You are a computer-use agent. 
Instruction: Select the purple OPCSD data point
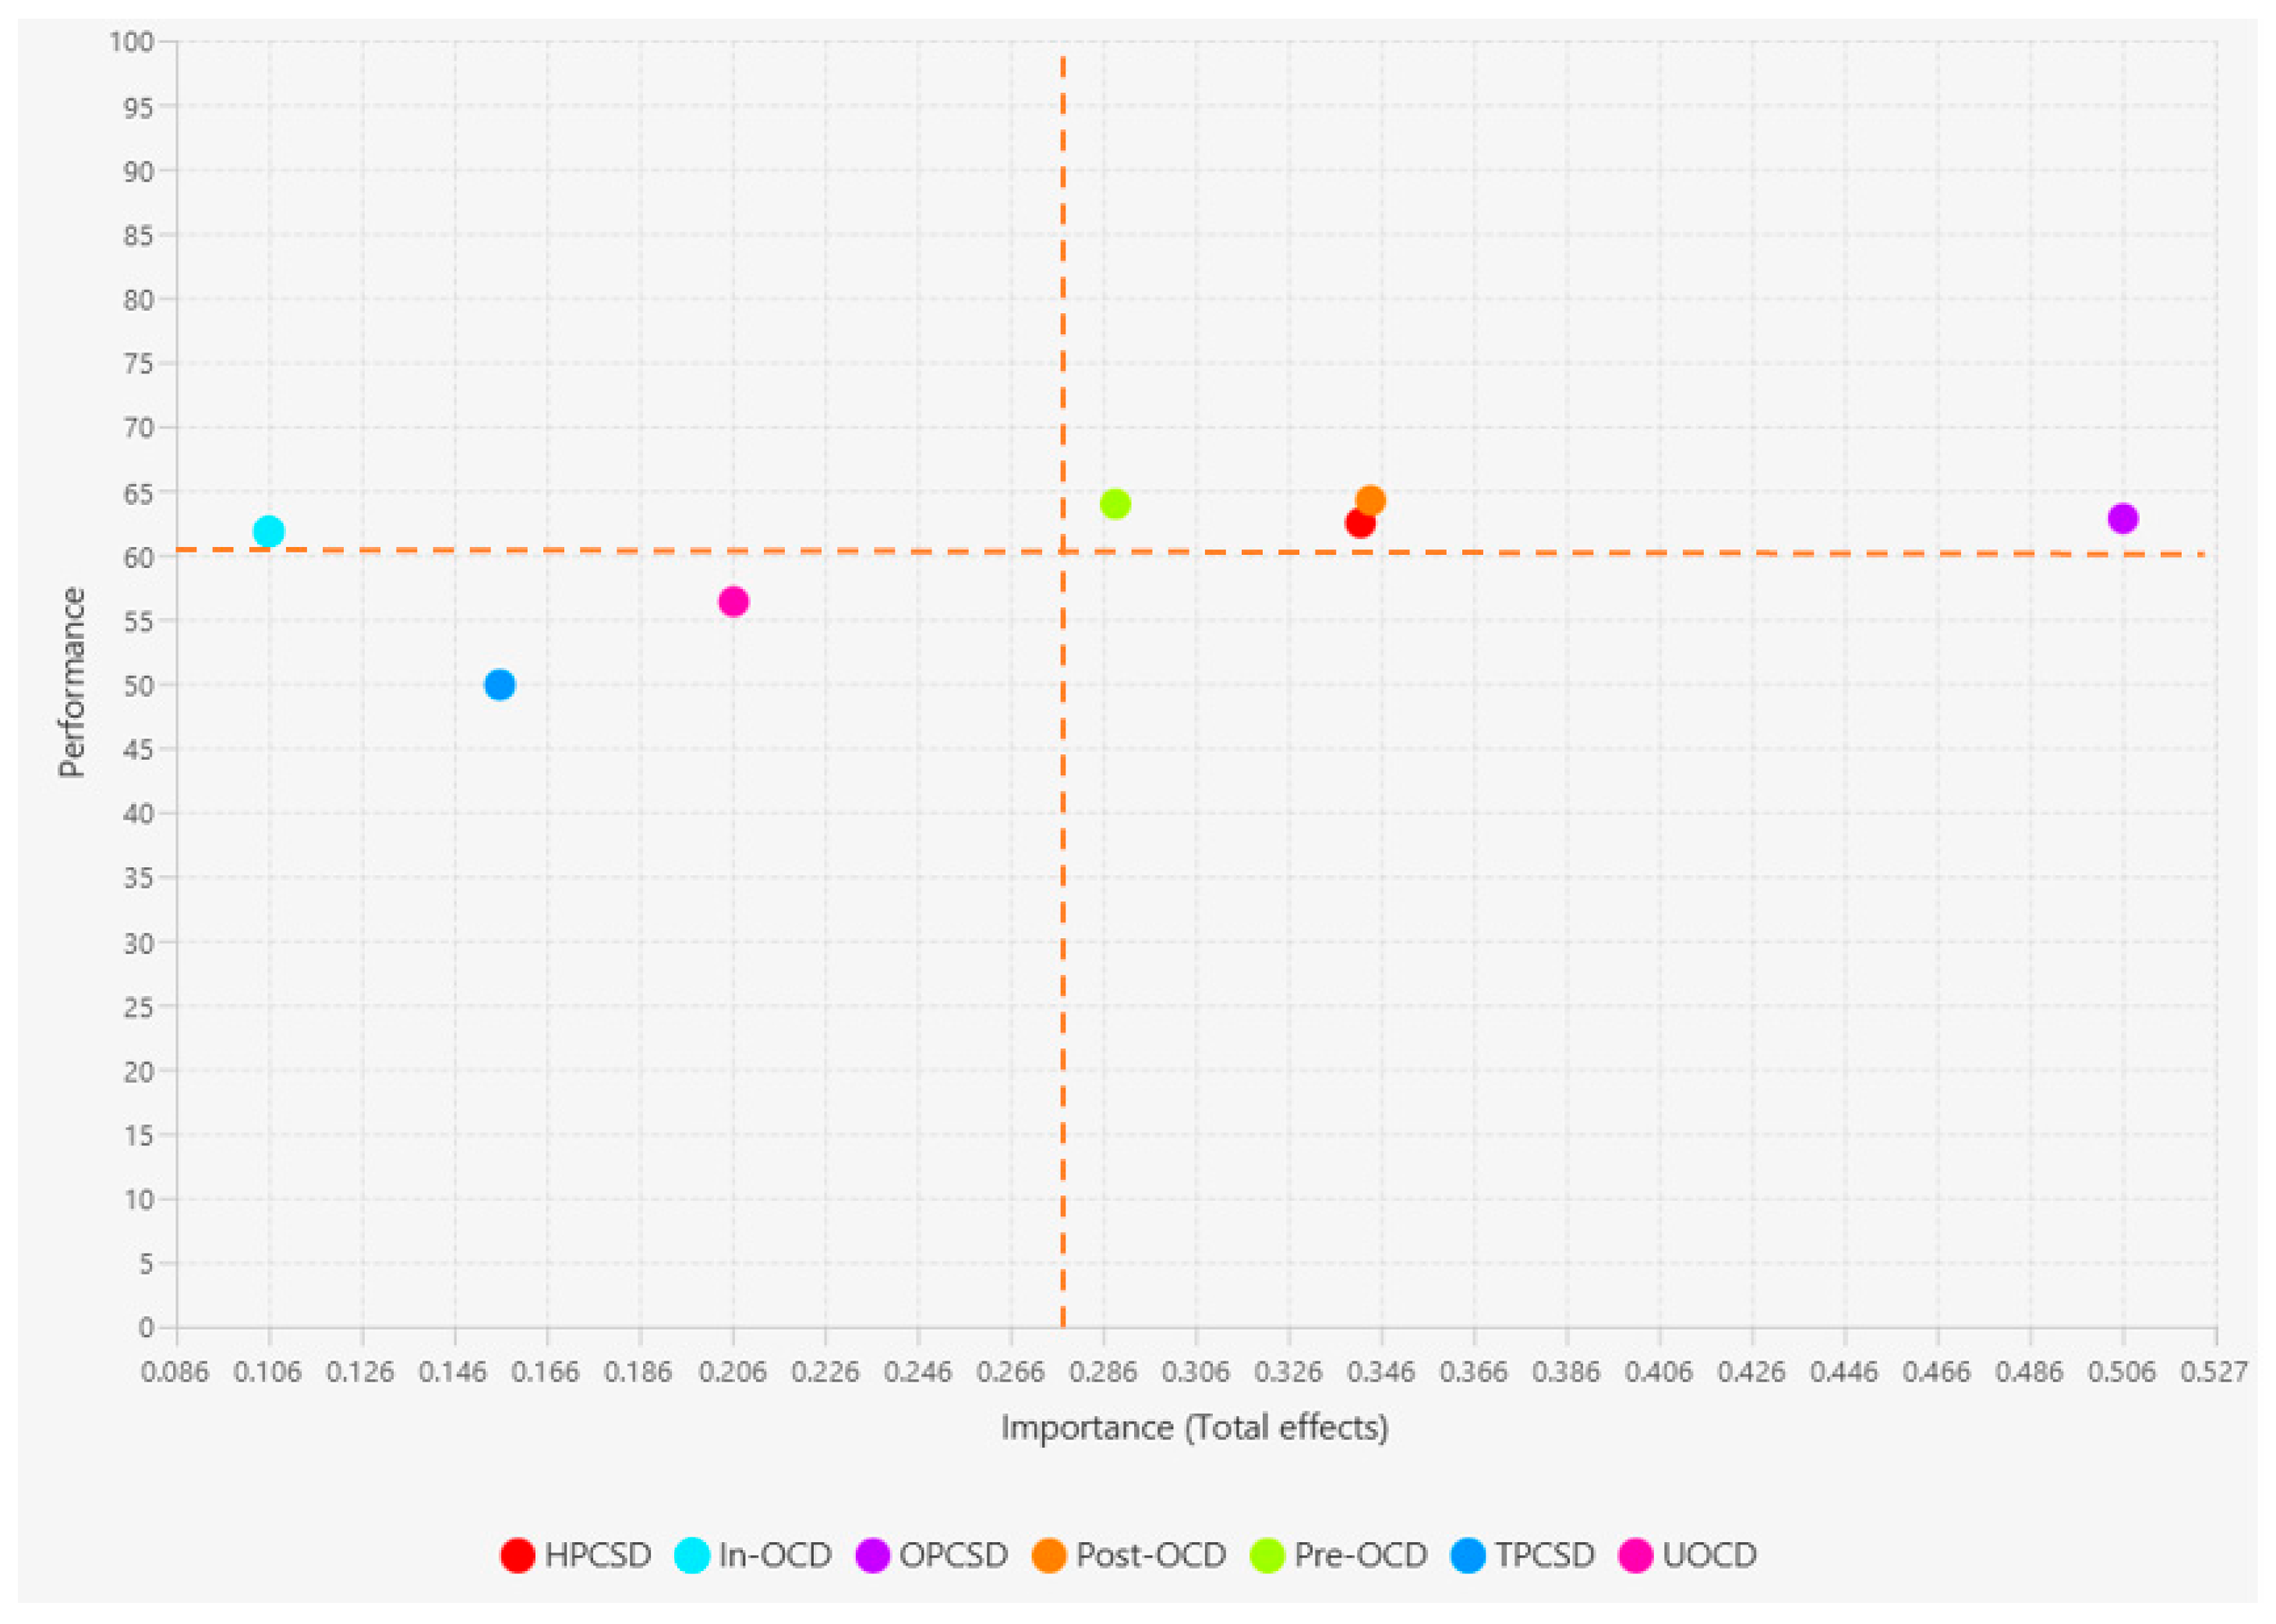point(2123,518)
